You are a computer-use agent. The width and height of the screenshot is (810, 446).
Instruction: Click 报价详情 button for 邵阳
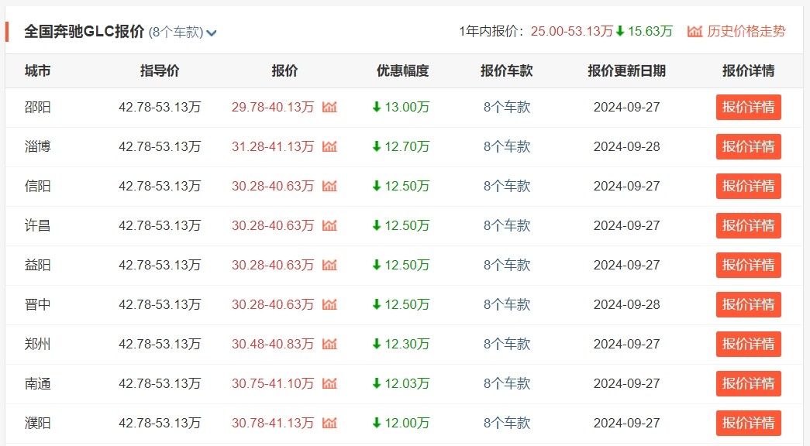[749, 107]
